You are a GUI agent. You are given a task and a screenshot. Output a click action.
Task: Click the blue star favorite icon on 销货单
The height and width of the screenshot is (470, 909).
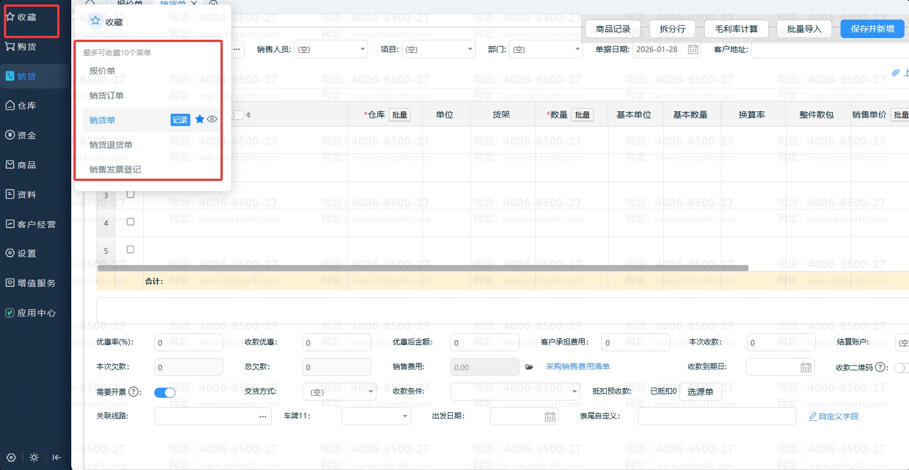click(199, 119)
